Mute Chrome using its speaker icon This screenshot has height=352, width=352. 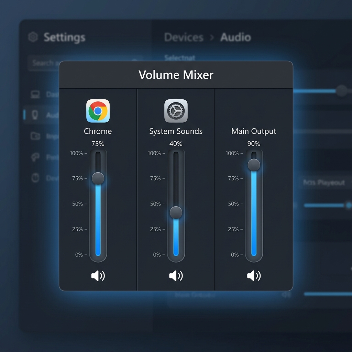point(98,276)
